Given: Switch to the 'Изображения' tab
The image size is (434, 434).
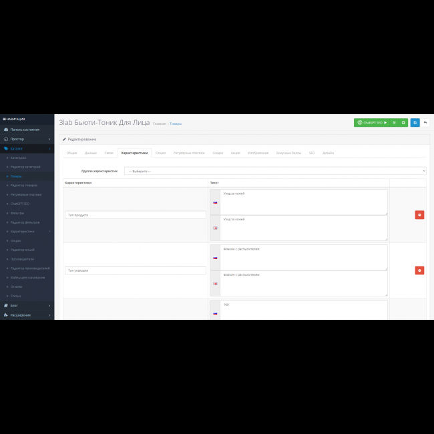Looking at the screenshot, I should tap(258, 153).
